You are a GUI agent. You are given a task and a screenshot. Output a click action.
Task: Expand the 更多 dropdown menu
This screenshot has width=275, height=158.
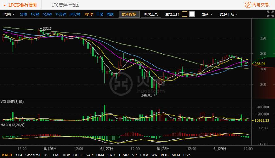pos(207,14)
